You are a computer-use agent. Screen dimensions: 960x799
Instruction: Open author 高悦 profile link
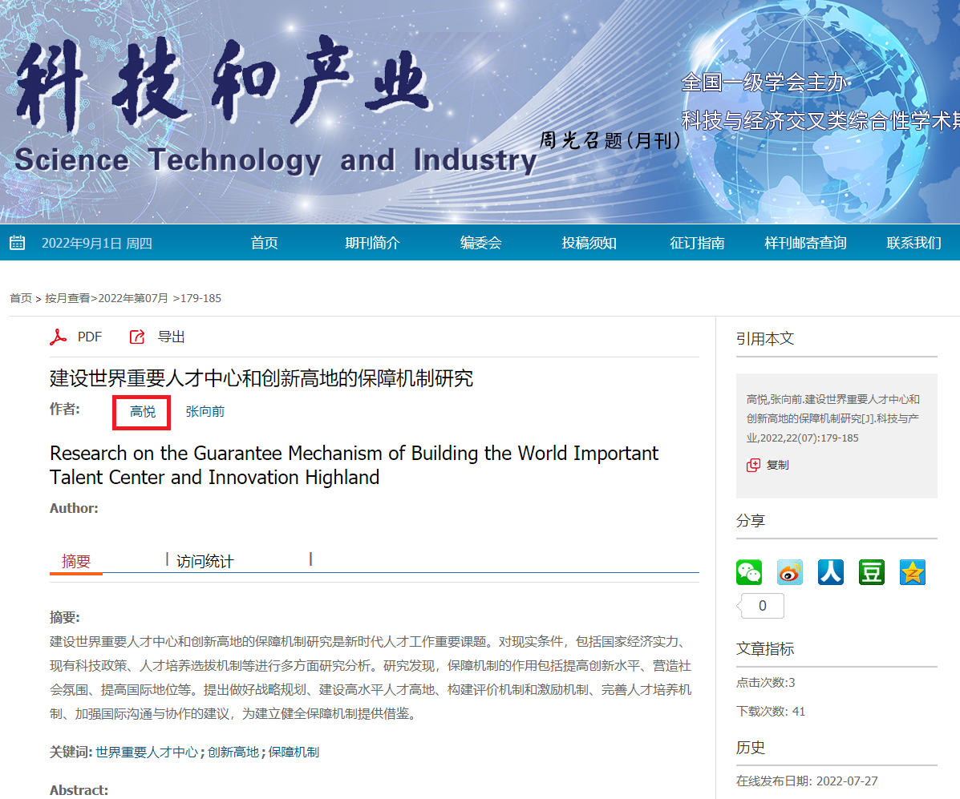point(143,412)
